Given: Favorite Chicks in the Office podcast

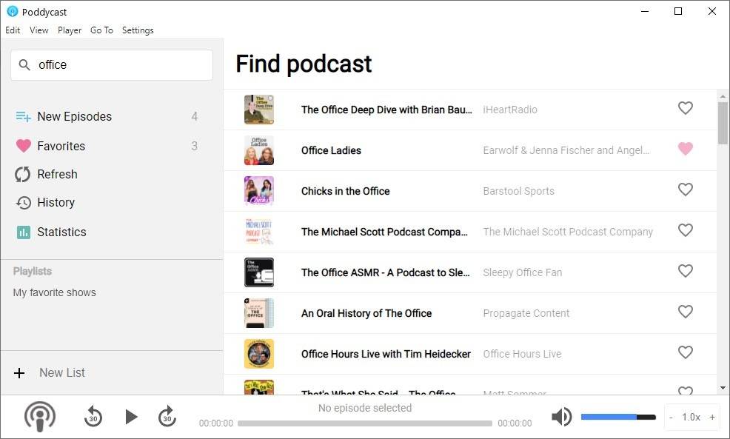Looking at the screenshot, I should tap(686, 190).
